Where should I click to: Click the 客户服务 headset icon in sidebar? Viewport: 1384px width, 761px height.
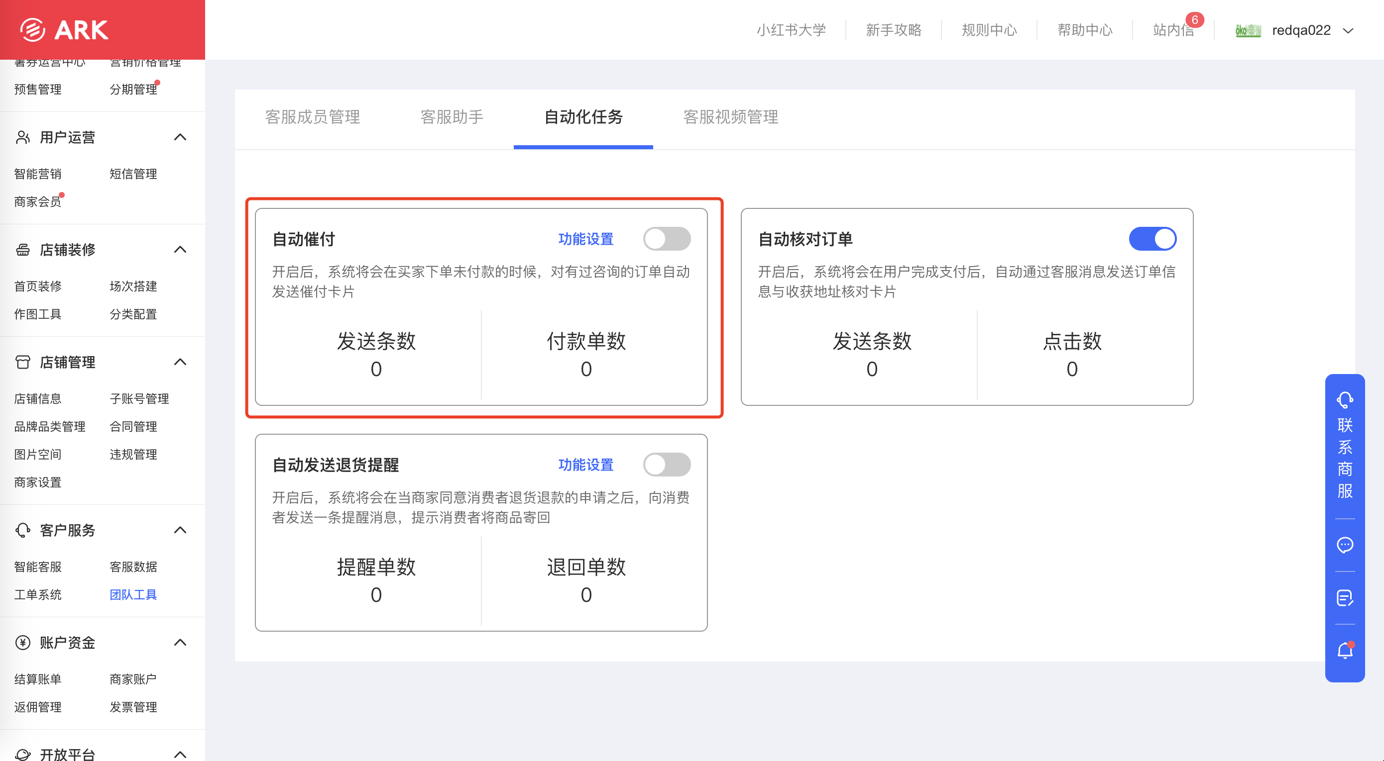tap(22, 530)
